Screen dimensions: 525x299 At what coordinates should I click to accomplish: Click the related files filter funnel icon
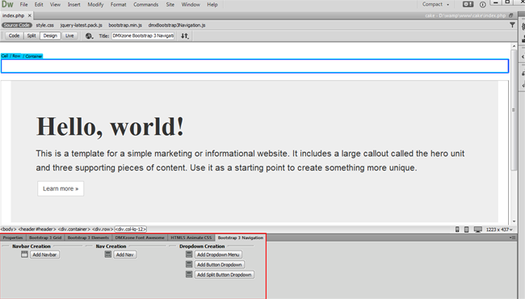point(512,25)
